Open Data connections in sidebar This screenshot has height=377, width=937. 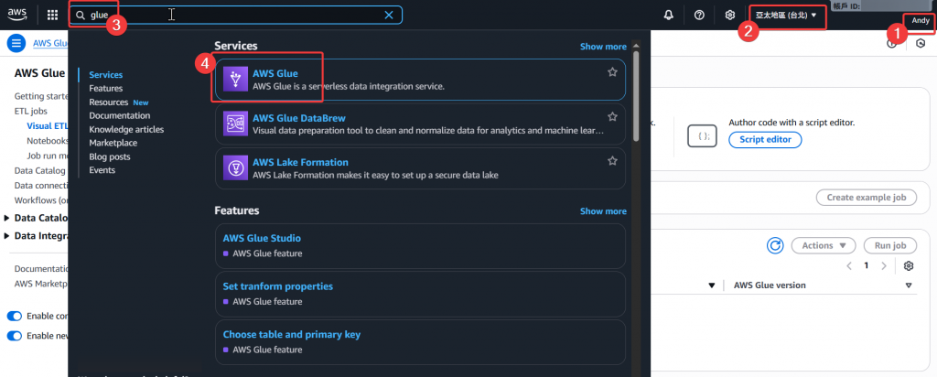click(40, 185)
